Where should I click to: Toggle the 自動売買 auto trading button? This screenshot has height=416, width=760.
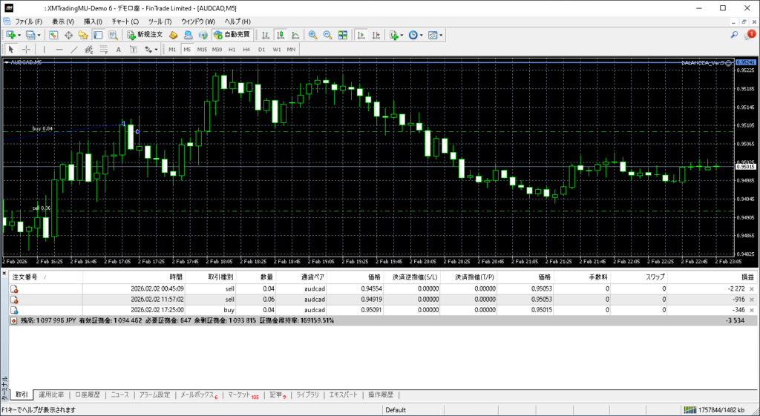tap(232, 35)
